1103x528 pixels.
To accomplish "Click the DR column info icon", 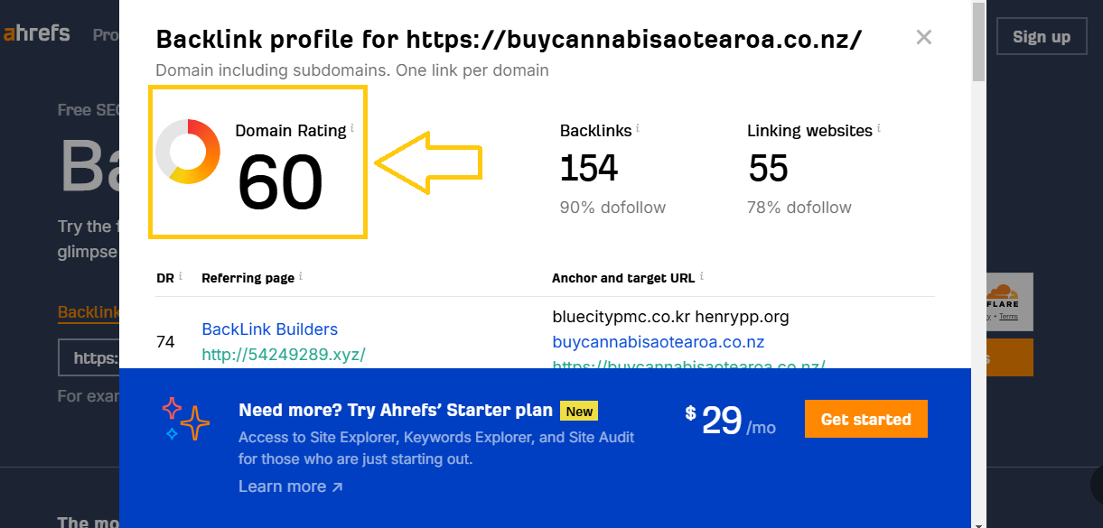I will tap(181, 276).
